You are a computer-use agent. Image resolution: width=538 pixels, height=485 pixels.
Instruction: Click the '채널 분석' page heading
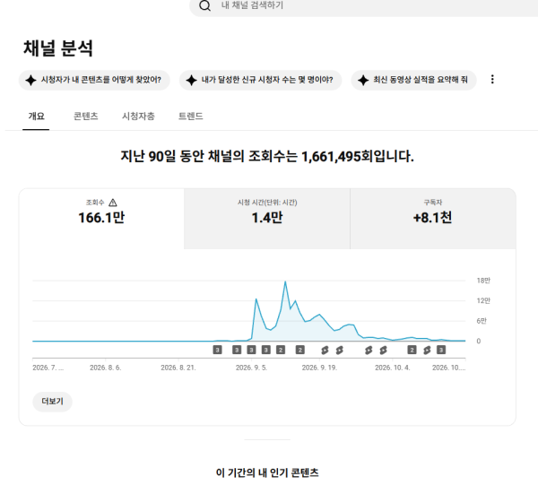[58, 48]
